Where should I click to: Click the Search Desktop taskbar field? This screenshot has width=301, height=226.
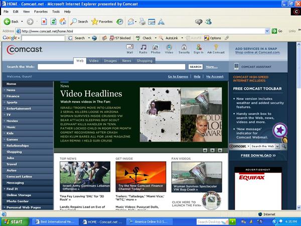[x=212, y=222]
